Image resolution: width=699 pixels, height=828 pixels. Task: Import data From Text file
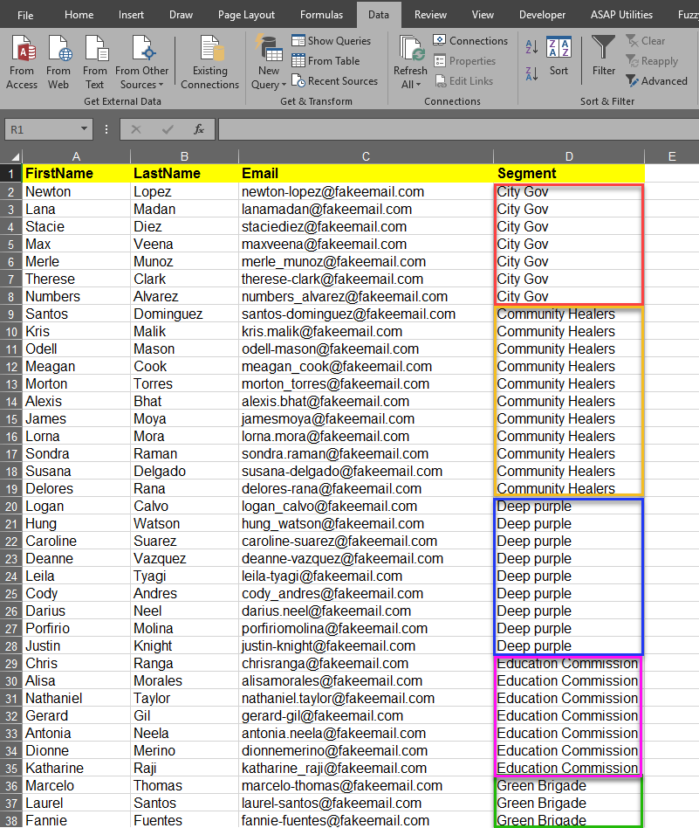(x=95, y=62)
